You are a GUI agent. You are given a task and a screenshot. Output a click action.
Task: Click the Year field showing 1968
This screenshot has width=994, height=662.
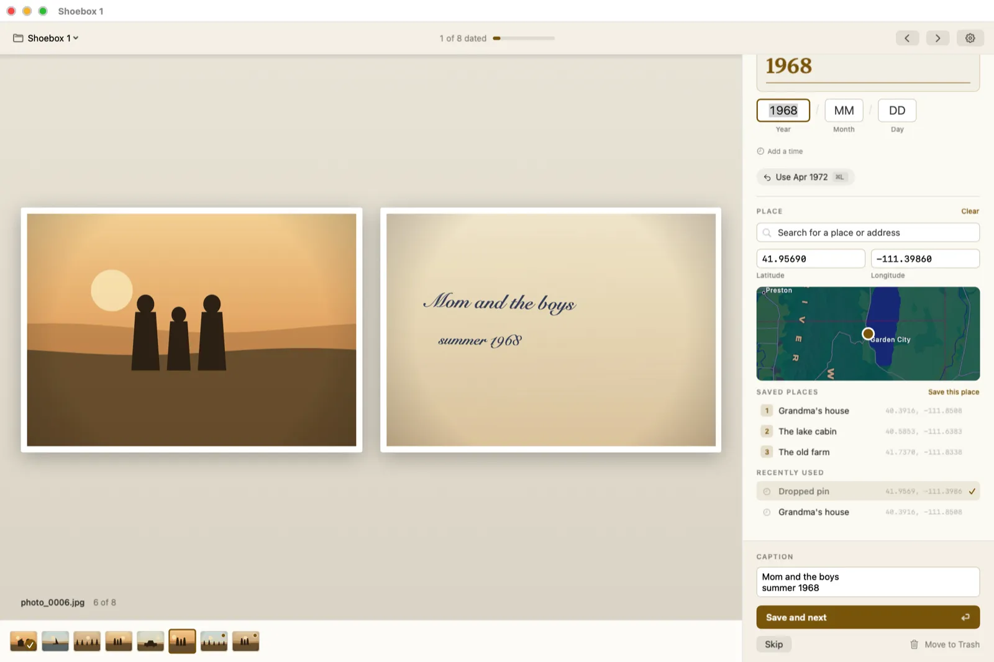pos(783,111)
